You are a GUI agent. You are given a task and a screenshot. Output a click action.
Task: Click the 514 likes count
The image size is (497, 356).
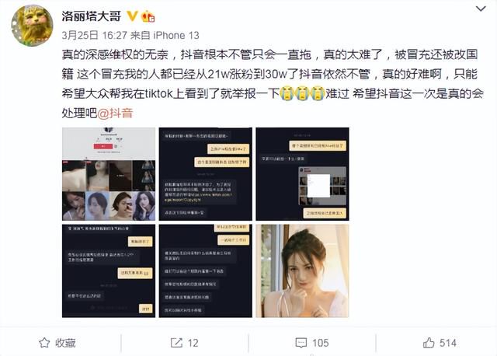click(448, 343)
